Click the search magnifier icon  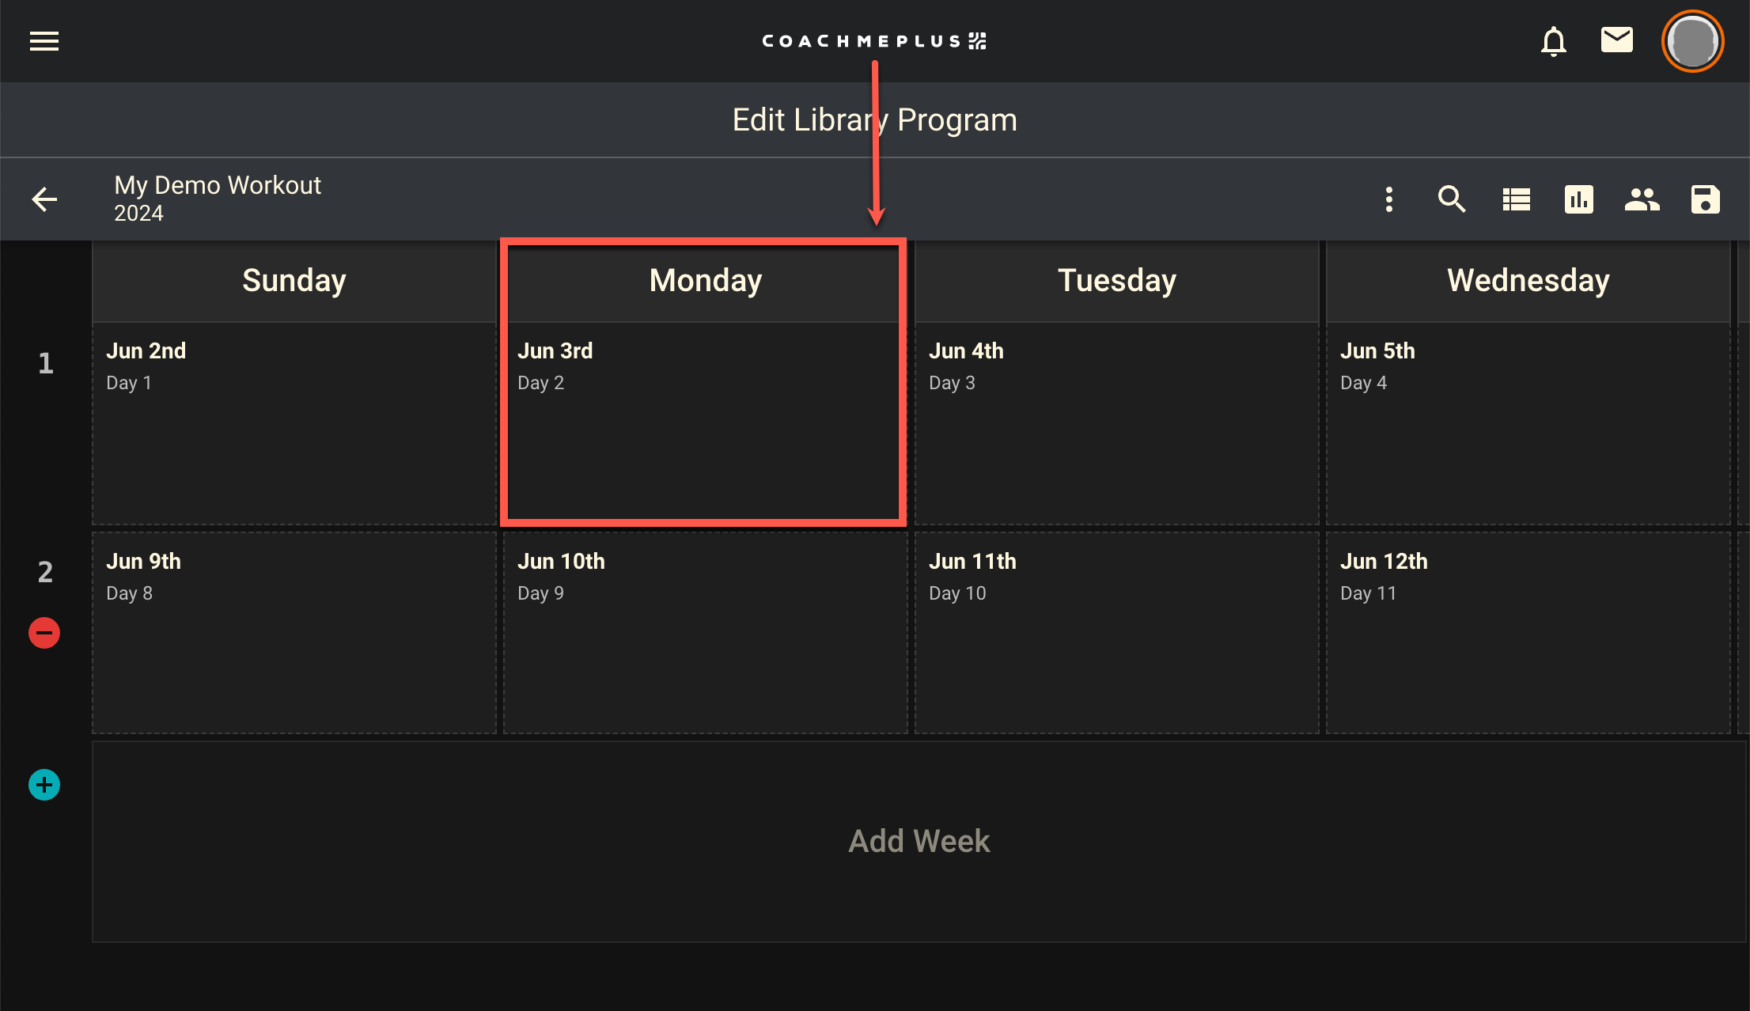(x=1452, y=199)
